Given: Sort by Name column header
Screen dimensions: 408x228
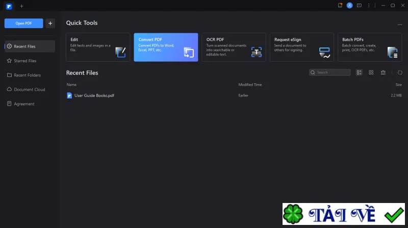Looking at the screenshot, I should tap(71, 85).
